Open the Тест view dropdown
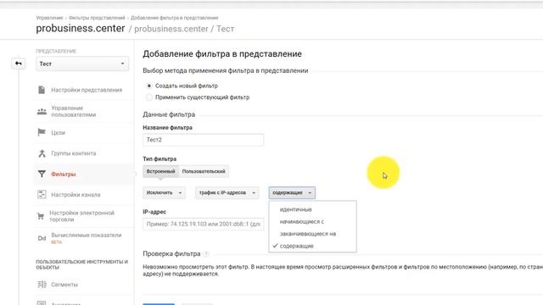The image size is (543, 305). 82,64
